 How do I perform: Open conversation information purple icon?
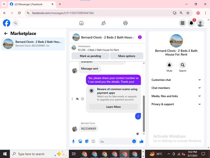pos(140,37)
